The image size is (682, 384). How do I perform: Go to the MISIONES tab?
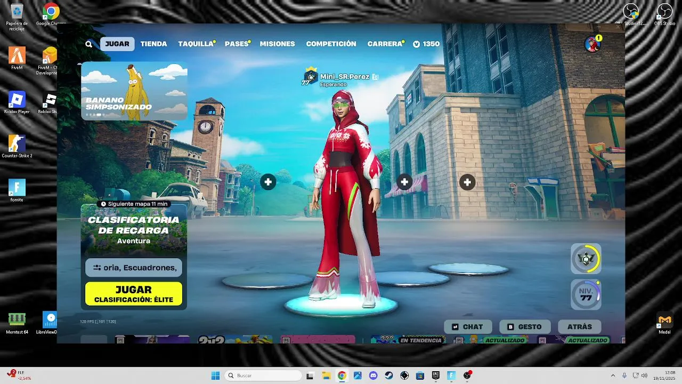point(277,44)
